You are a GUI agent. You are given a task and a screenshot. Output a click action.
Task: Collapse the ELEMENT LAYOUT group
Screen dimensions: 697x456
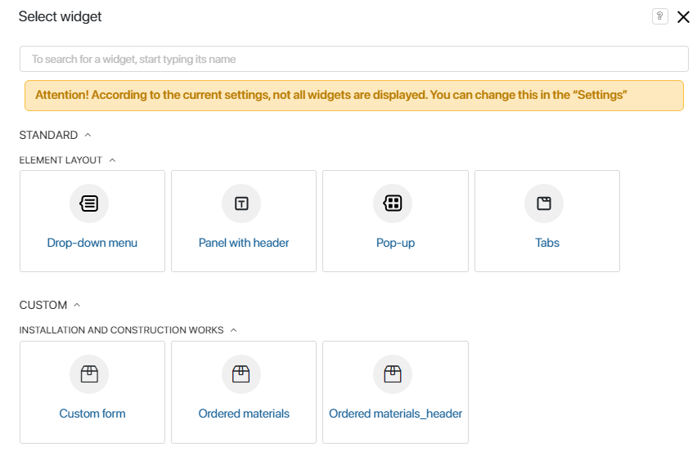(x=113, y=160)
